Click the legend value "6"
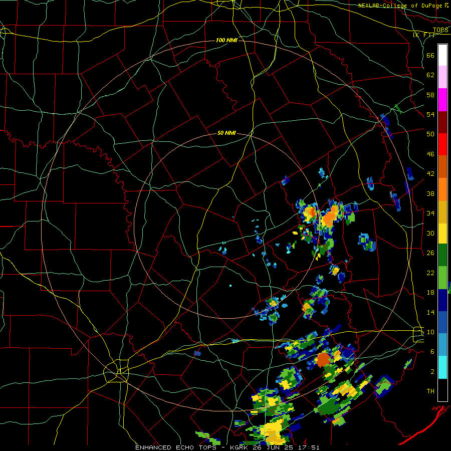Image resolution: width=451 pixels, height=451 pixels. 432,352
